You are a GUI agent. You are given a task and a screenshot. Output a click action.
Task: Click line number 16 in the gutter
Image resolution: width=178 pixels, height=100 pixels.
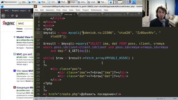pos(38,58)
